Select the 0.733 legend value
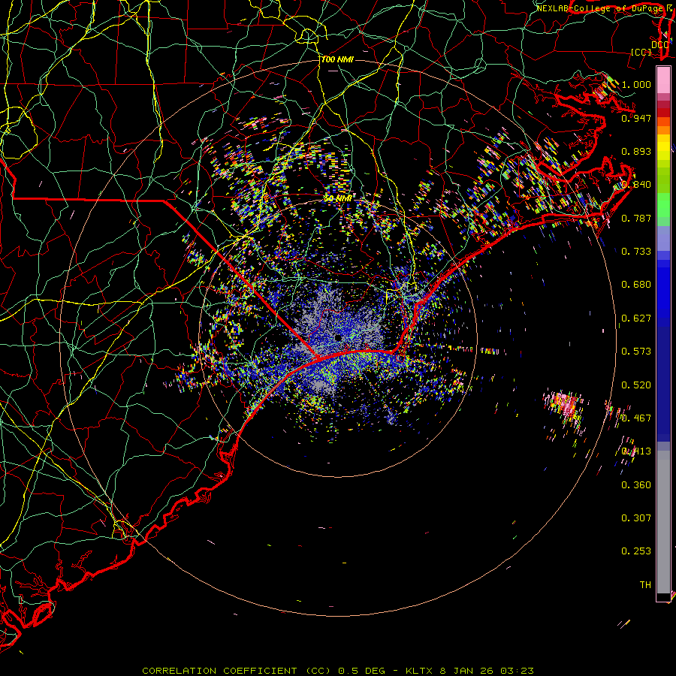 click(x=636, y=252)
